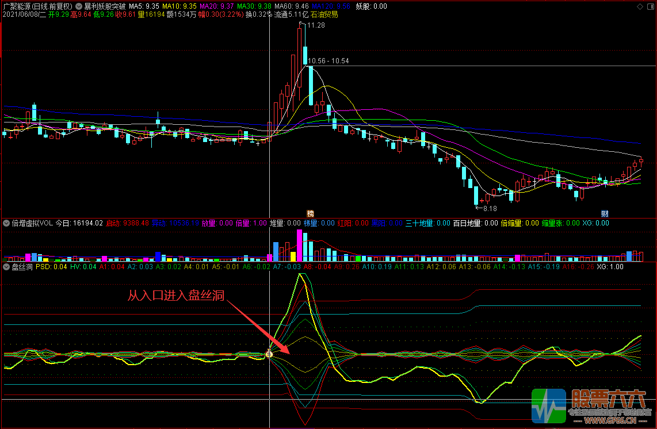The height and width of the screenshot is (429, 657).
Task: Click the float shares 流通5.11亿
Action: point(292,14)
